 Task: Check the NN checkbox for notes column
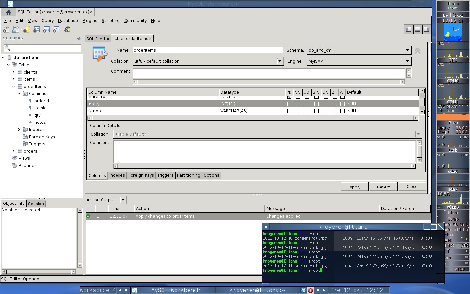pos(298,111)
